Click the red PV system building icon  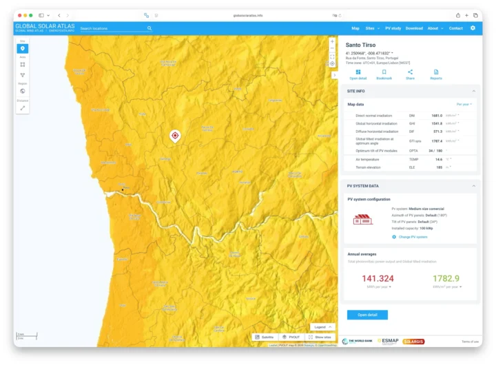click(x=363, y=219)
